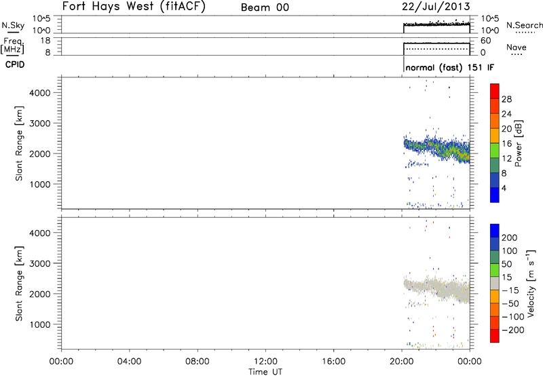Click the light green Power colorbar segment near 12
Screen dimensions: 543x376
495,150
